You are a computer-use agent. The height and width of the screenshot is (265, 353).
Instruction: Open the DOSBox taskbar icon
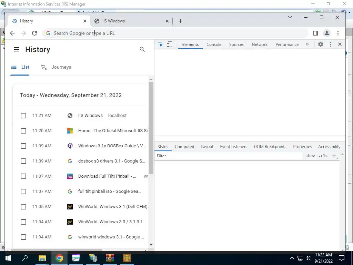point(127,258)
